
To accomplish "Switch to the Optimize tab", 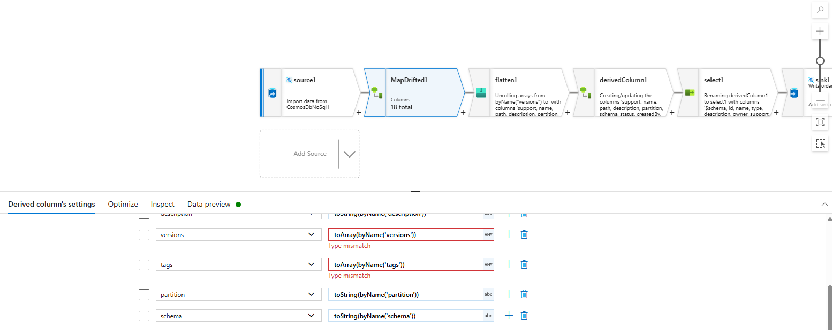I will pyautogui.click(x=123, y=204).
